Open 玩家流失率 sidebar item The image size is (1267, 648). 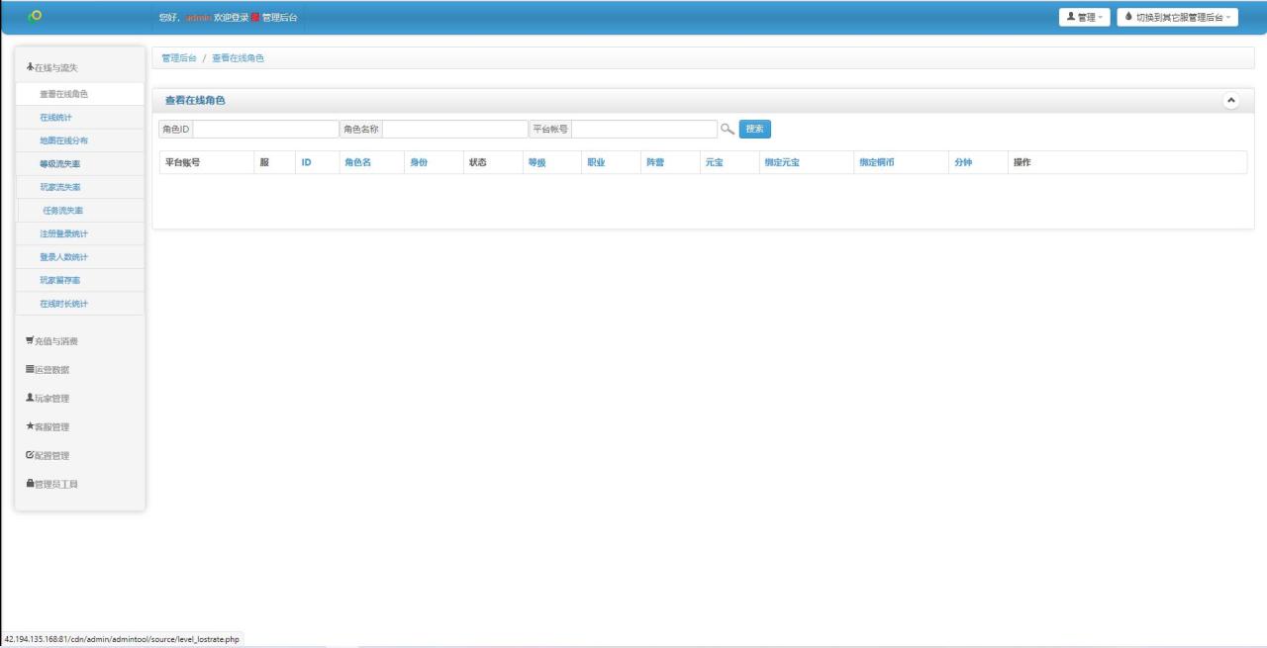[80, 187]
